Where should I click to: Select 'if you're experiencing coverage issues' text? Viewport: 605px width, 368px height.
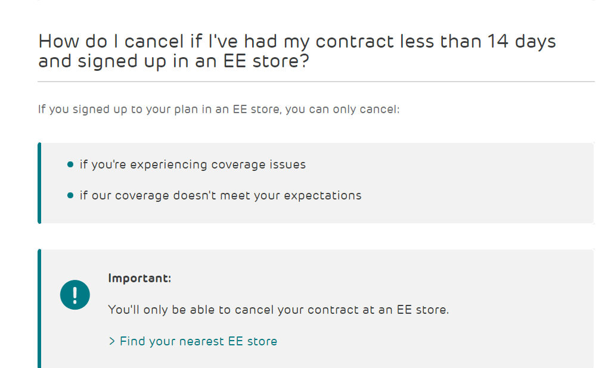(193, 164)
